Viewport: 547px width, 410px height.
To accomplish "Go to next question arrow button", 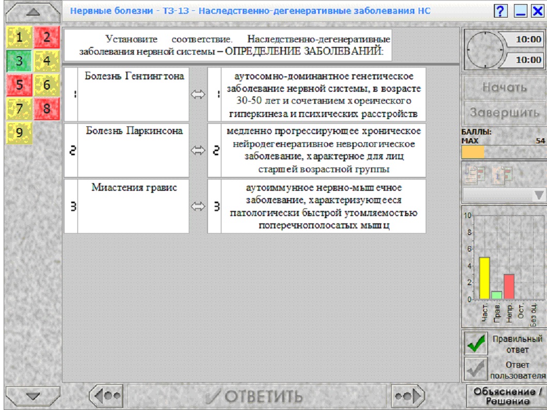I will [408, 396].
